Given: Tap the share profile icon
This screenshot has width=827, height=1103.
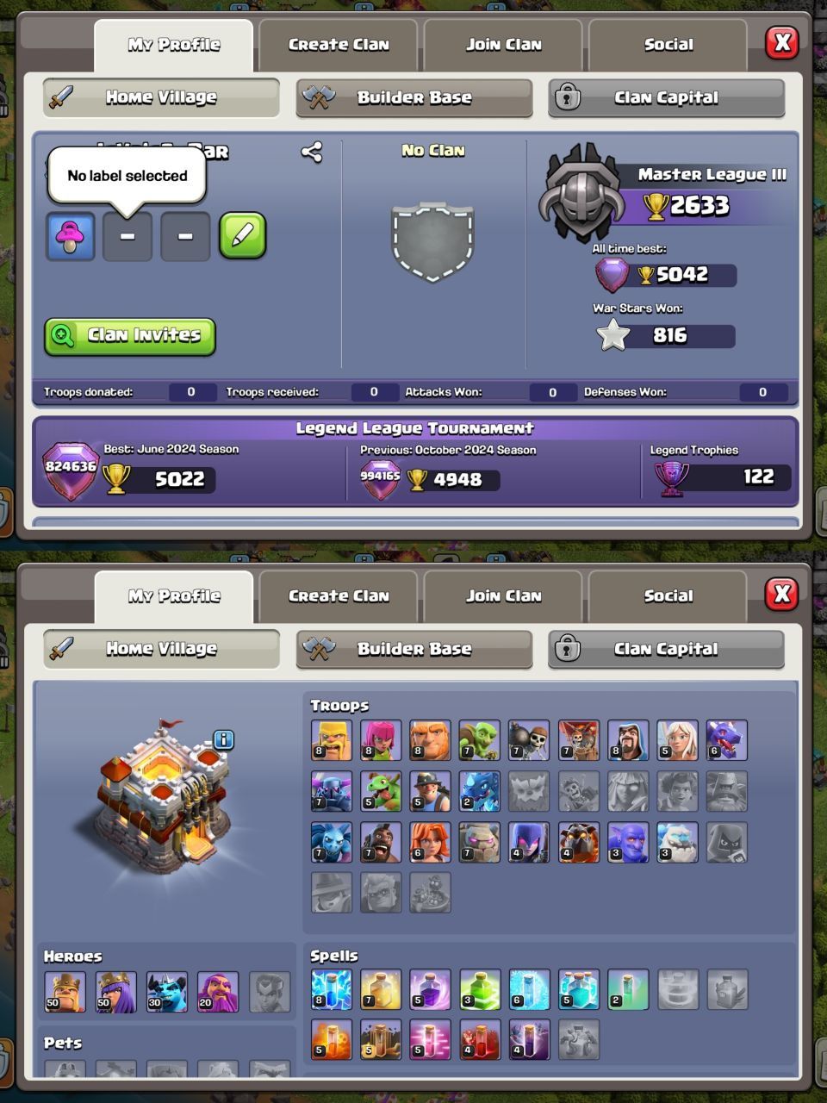Looking at the screenshot, I should (312, 153).
